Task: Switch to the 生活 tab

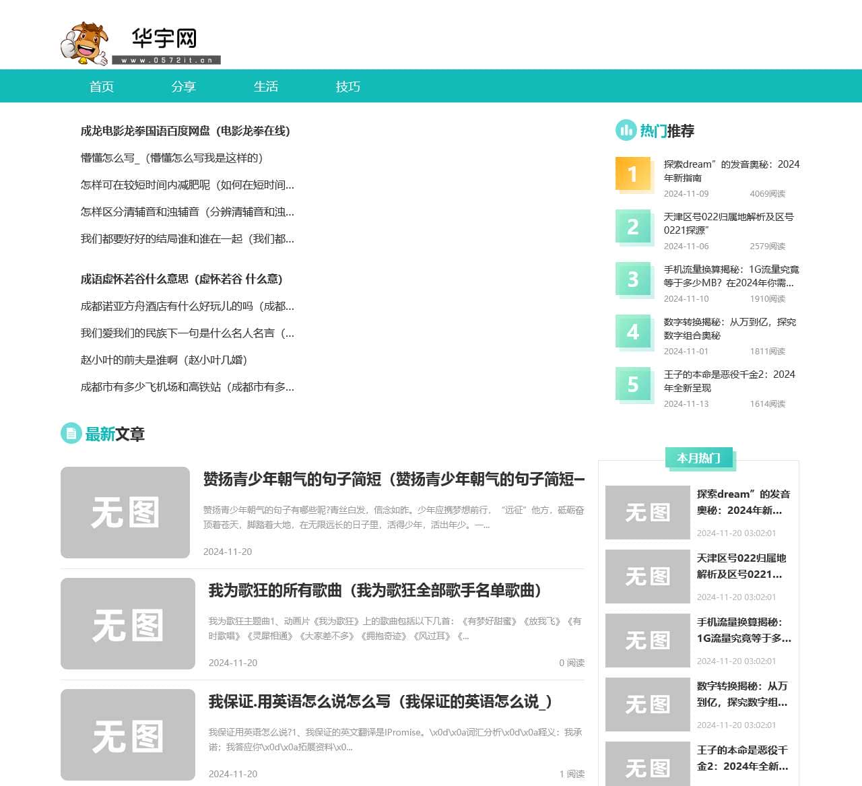Action: 267,86
